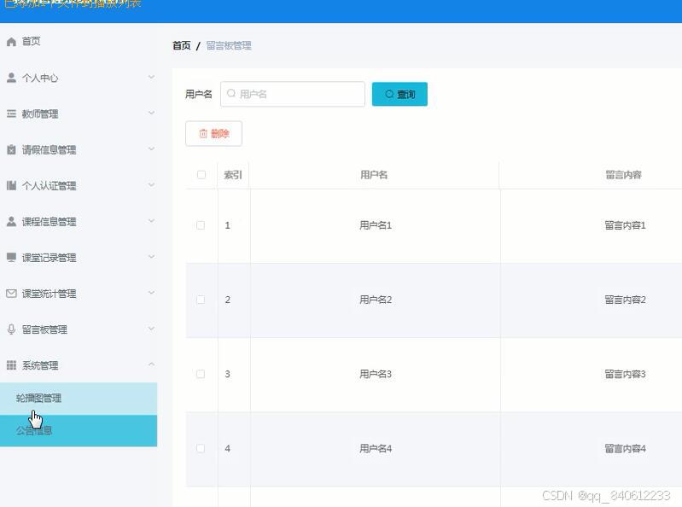Open the 轮播图管理 submenu item

pyautogui.click(x=79, y=399)
